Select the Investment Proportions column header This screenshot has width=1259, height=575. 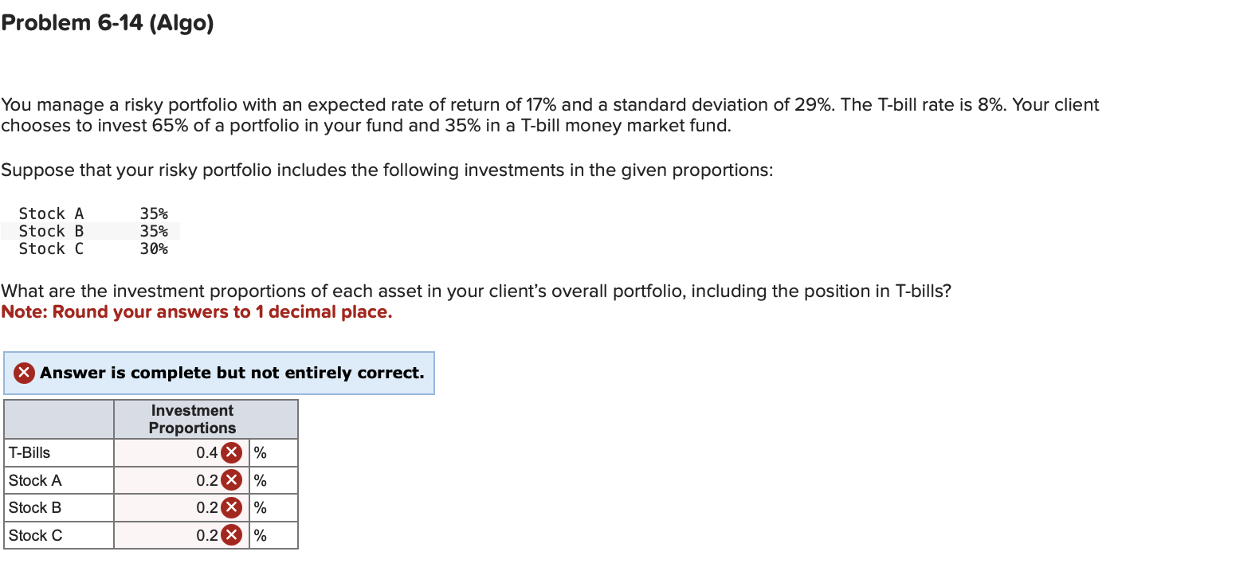191,419
